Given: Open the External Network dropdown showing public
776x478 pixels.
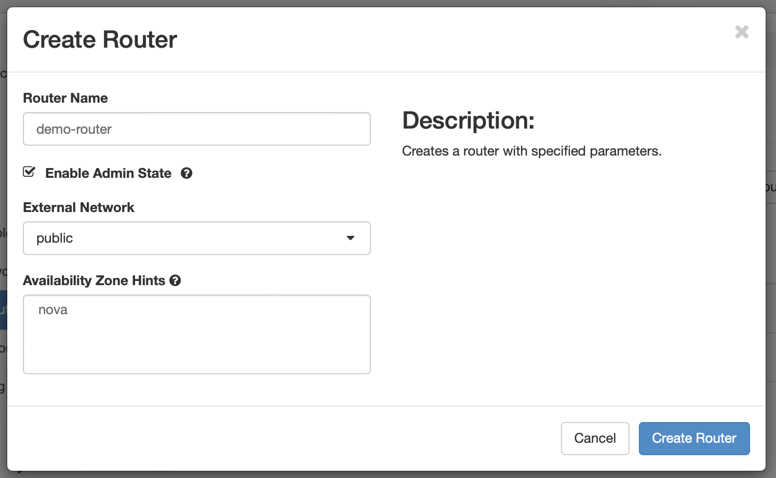Looking at the screenshot, I should pos(197,238).
